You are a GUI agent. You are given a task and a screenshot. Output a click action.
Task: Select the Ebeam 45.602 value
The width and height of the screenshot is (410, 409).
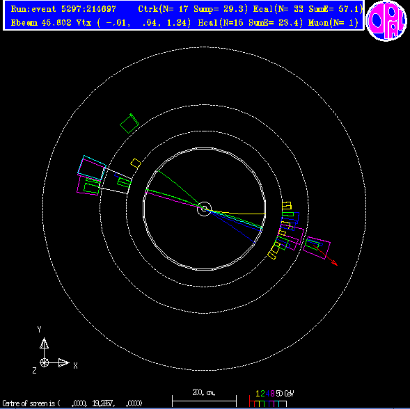click(41, 23)
